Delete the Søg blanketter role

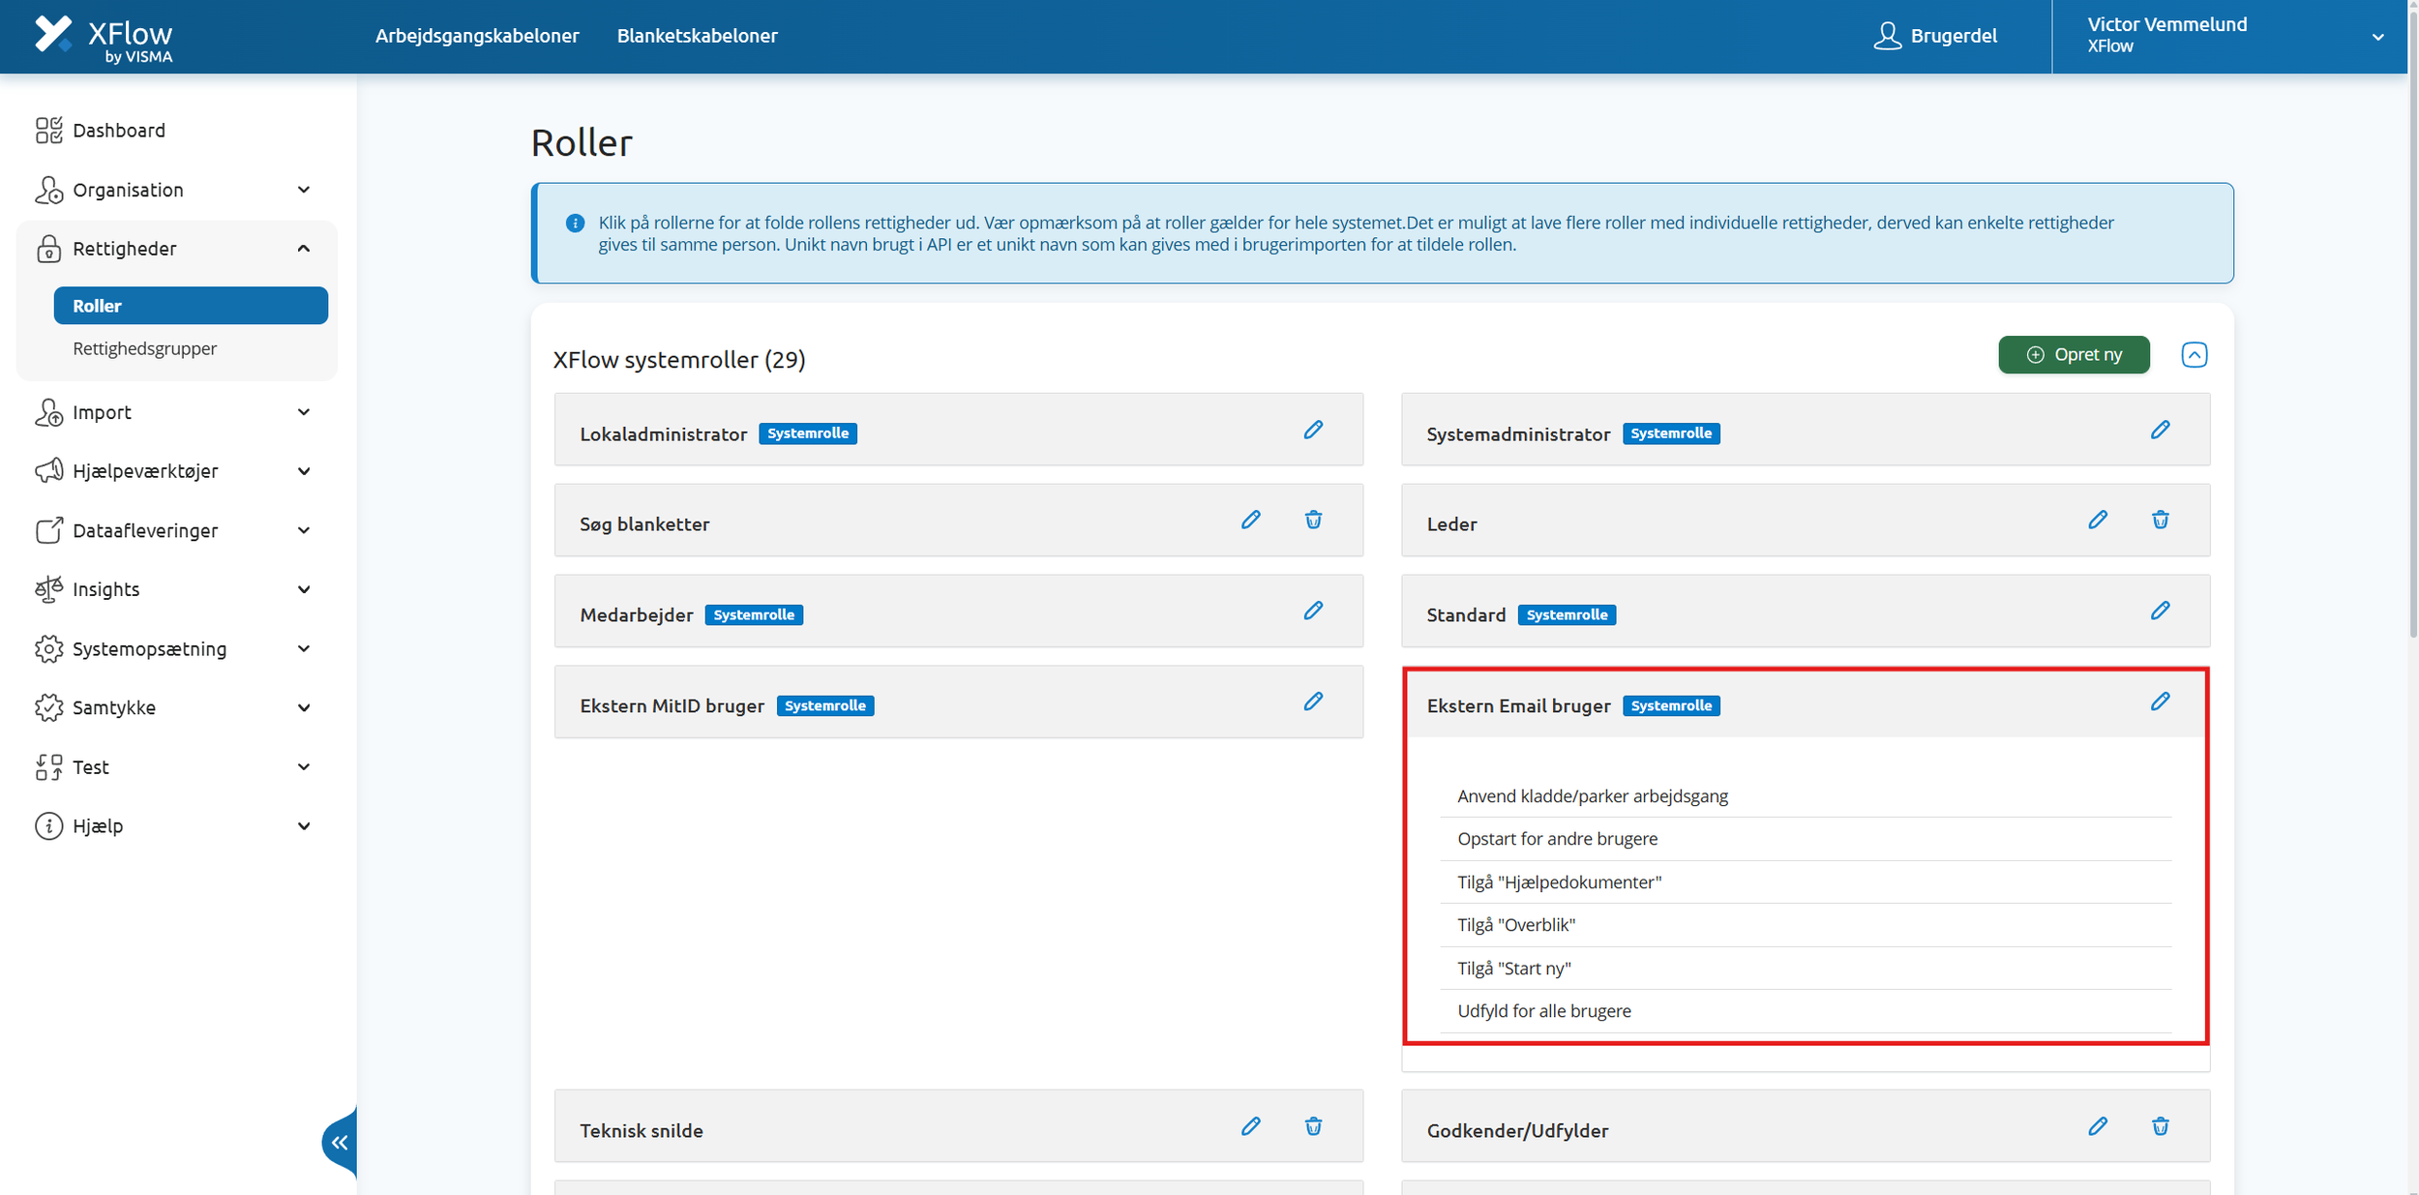(1312, 521)
